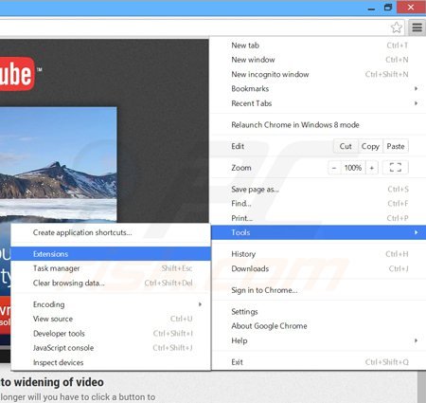The width and height of the screenshot is (426, 403).
Task: Select the Find... menu entry
Action: pos(319,204)
